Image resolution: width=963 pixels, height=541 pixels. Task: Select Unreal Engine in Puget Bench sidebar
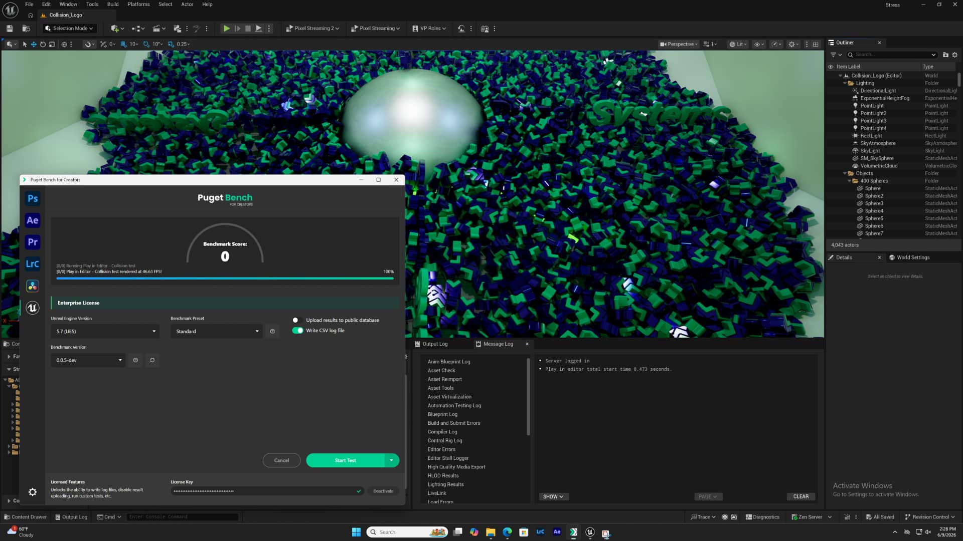[x=33, y=308]
